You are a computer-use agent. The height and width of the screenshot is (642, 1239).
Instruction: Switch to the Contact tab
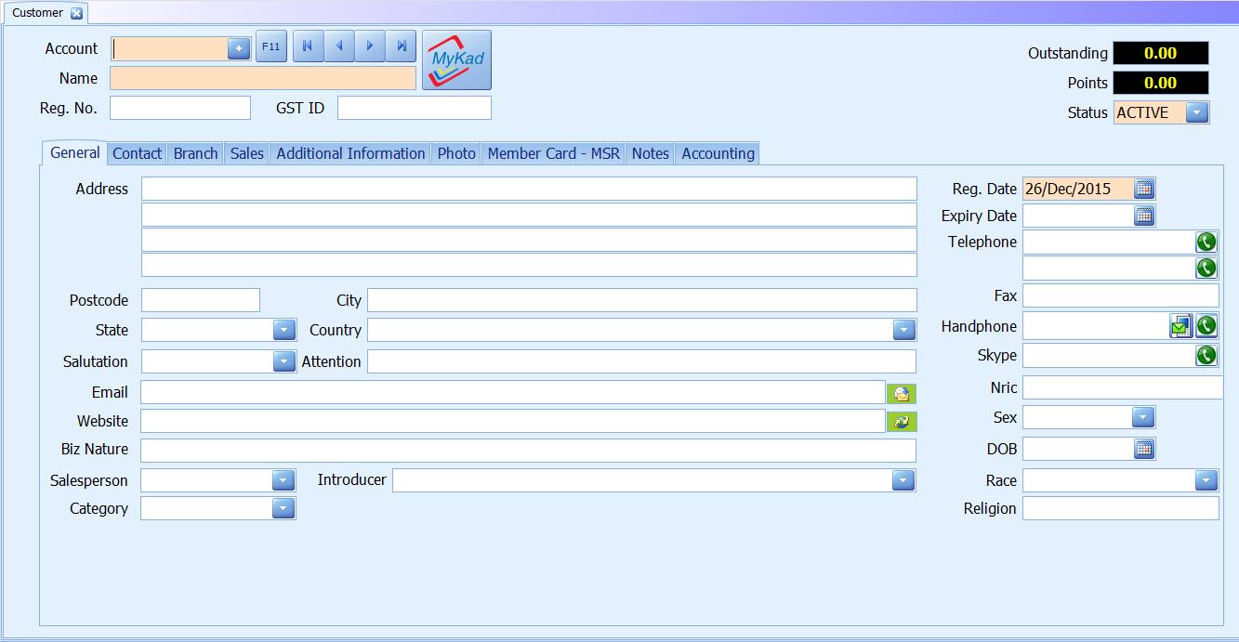[x=138, y=153]
